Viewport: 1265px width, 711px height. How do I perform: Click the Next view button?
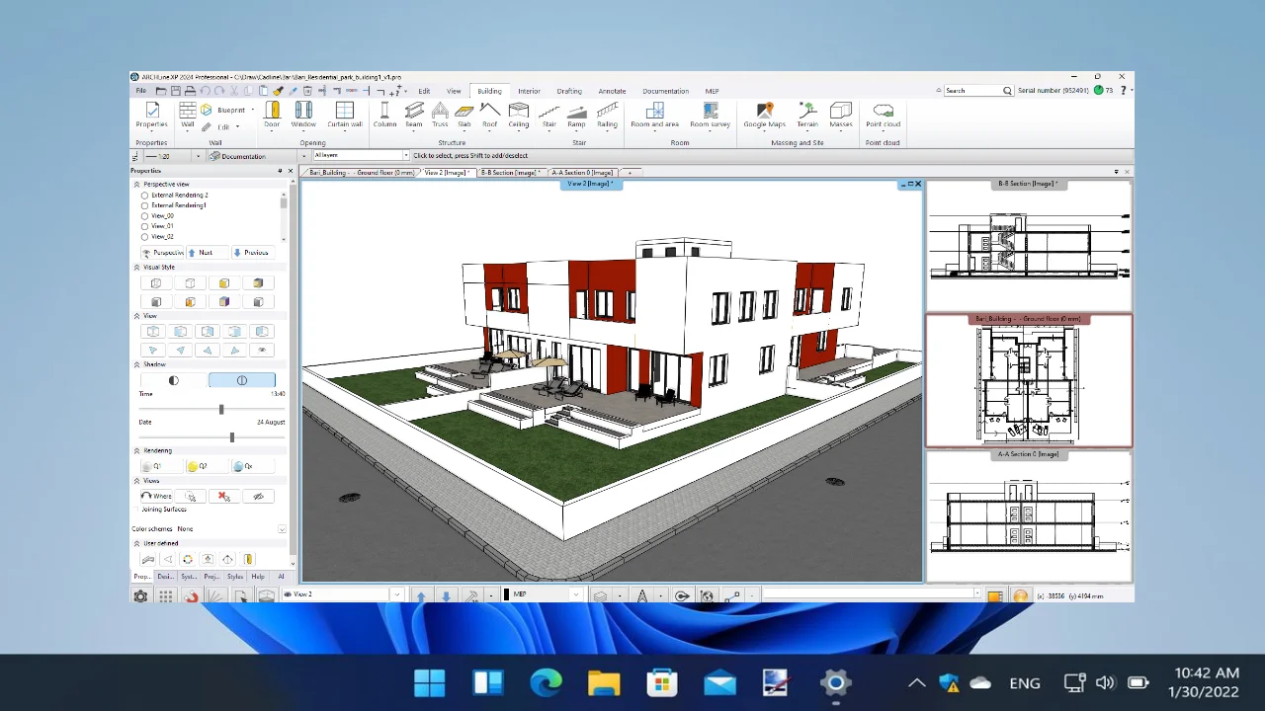point(206,253)
